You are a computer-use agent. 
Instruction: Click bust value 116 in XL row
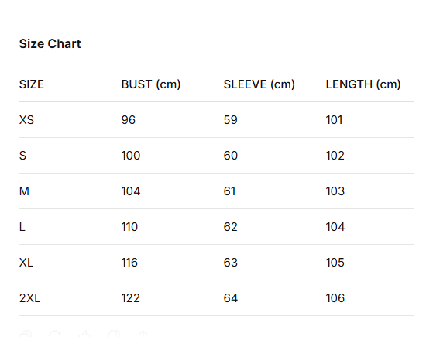tap(129, 263)
